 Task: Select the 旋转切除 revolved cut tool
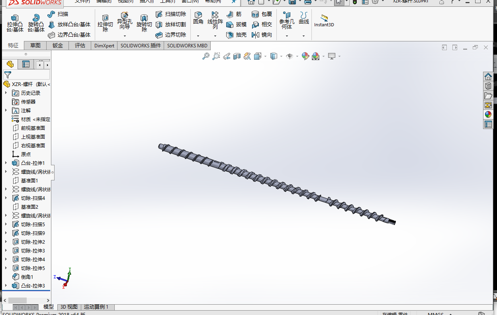pos(144,23)
